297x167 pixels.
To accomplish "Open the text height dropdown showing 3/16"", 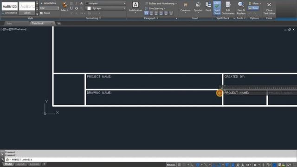I will pyautogui.click(x=50, y=8).
